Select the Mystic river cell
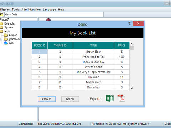This screenshot has width=171, height=128. 93,82
